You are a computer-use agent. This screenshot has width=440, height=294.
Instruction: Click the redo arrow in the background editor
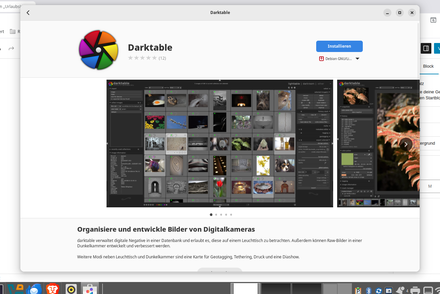11,49
